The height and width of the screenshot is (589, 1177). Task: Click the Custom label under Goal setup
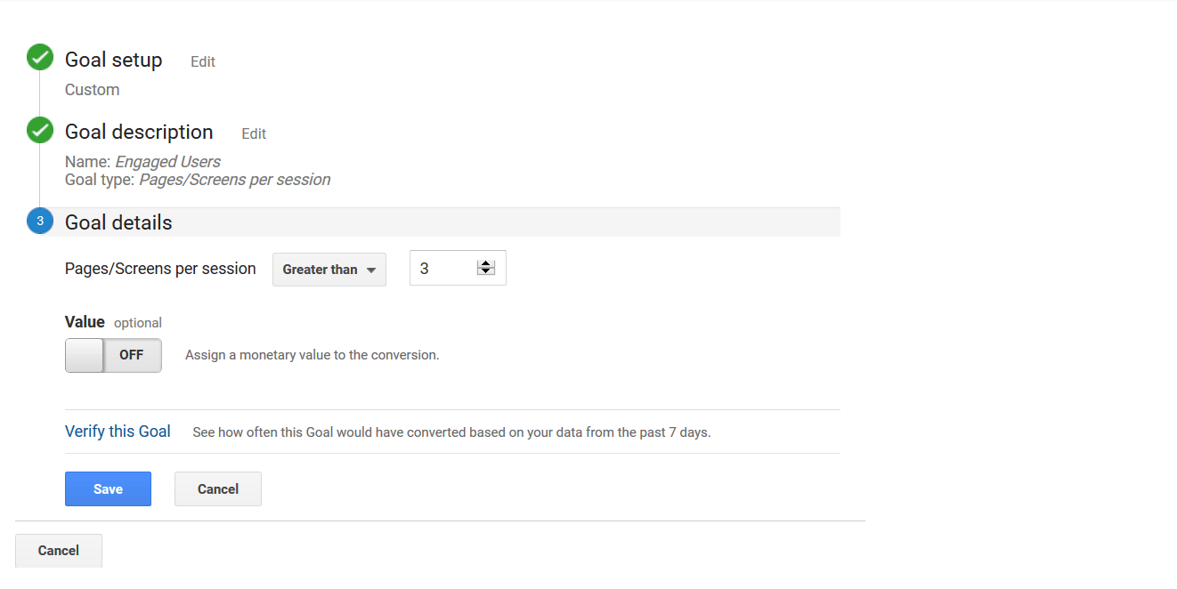point(92,89)
